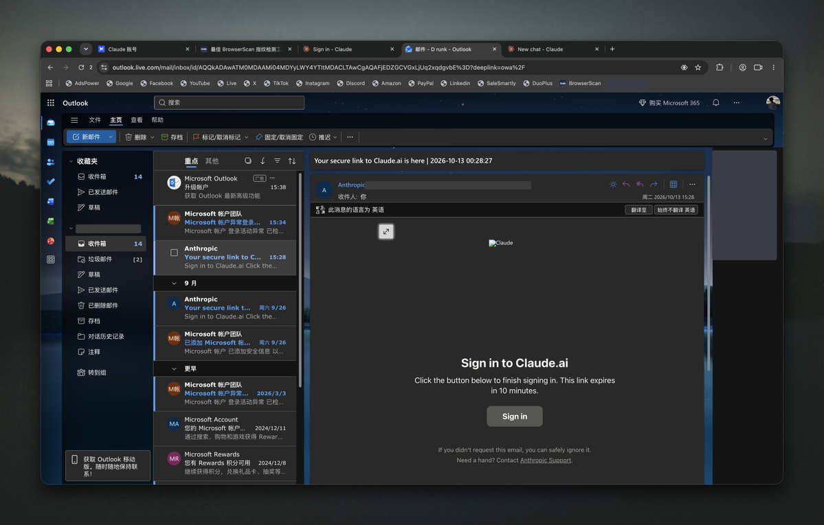Viewport: 824px width, 525px height.
Task: Click the Reply arrow in the email header
Action: 626,185
